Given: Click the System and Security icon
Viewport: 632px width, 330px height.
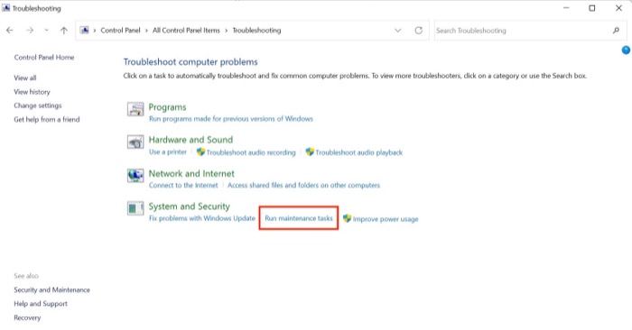Looking at the screenshot, I should tap(135, 208).
